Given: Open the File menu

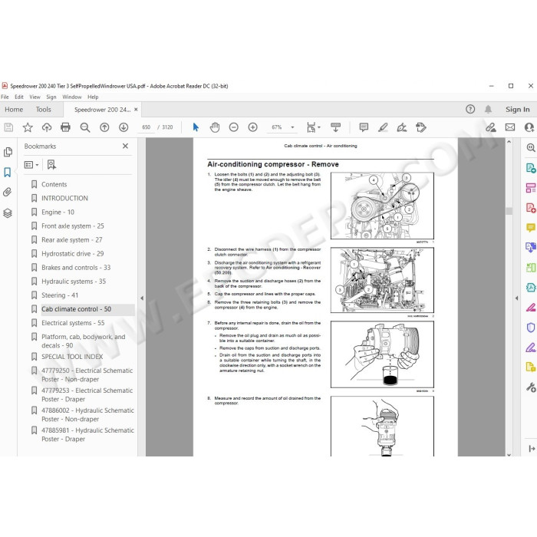Looking at the screenshot, I should (5, 97).
